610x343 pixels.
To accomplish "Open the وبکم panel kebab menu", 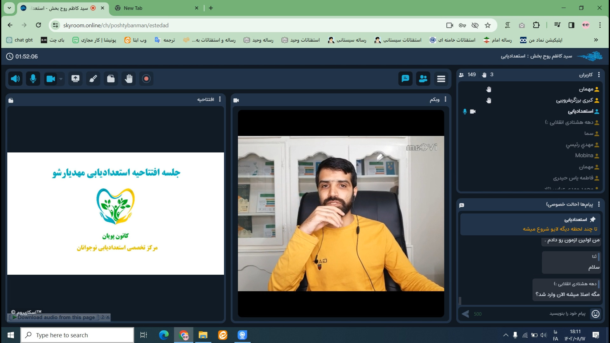I will (446, 99).
